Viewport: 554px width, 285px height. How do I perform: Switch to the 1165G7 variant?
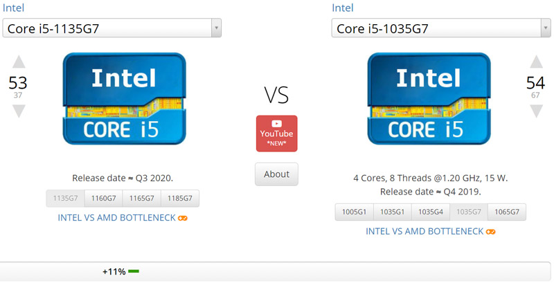pyautogui.click(x=142, y=199)
